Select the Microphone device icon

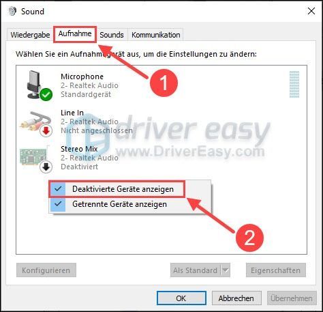coord(35,85)
